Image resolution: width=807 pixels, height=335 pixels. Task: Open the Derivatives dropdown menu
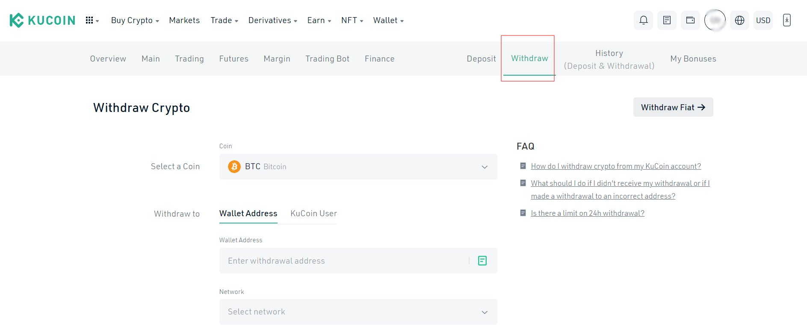tap(272, 21)
